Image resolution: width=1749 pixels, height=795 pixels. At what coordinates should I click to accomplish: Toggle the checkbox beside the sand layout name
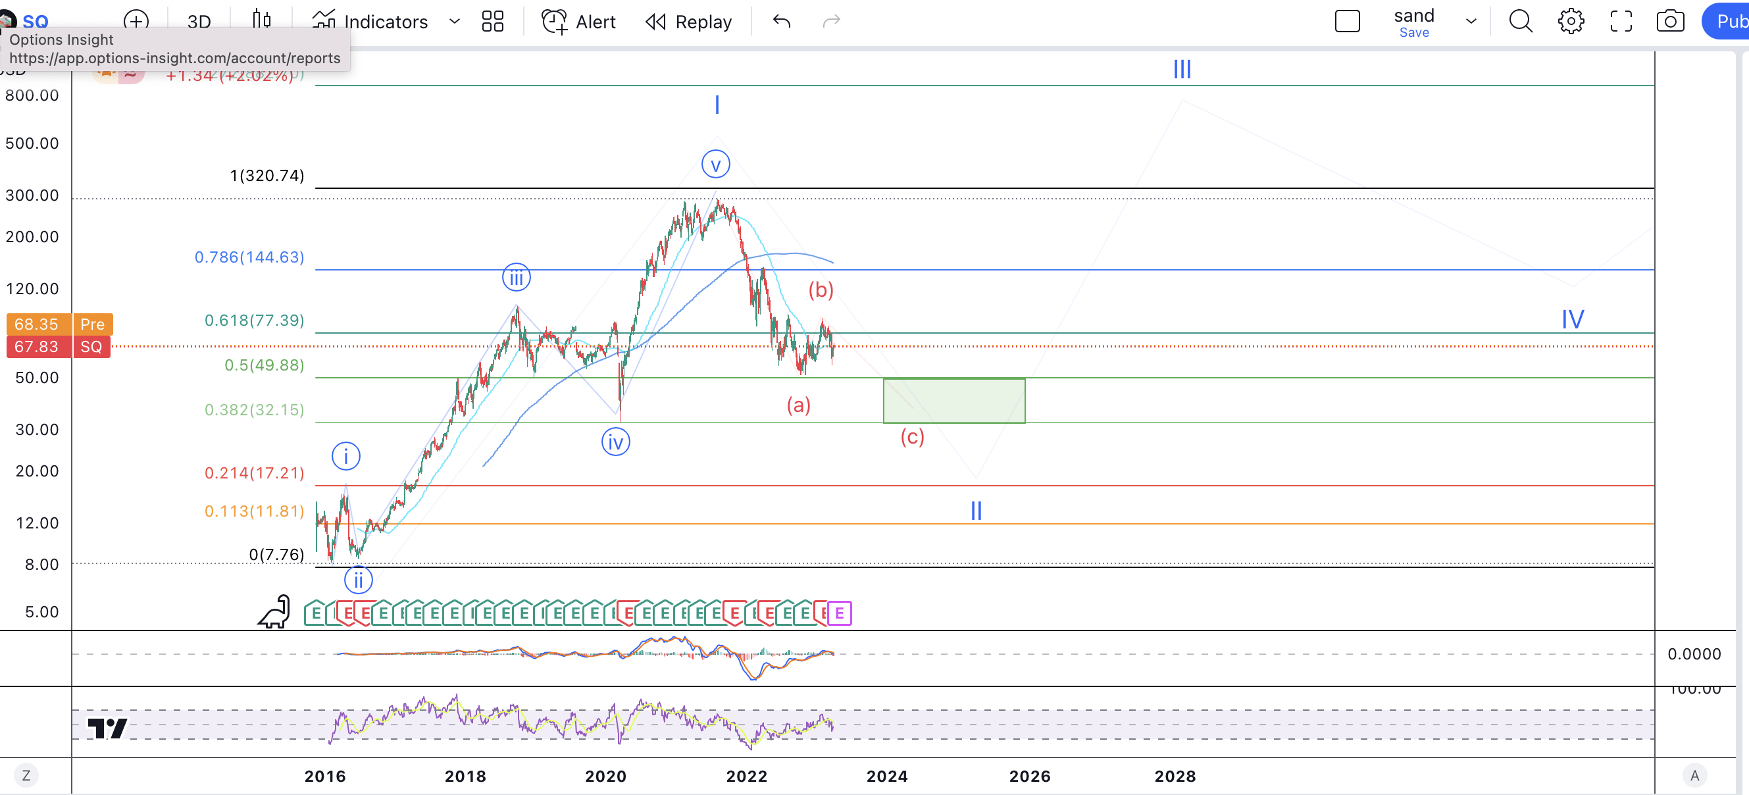pyautogui.click(x=1348, y=21)
